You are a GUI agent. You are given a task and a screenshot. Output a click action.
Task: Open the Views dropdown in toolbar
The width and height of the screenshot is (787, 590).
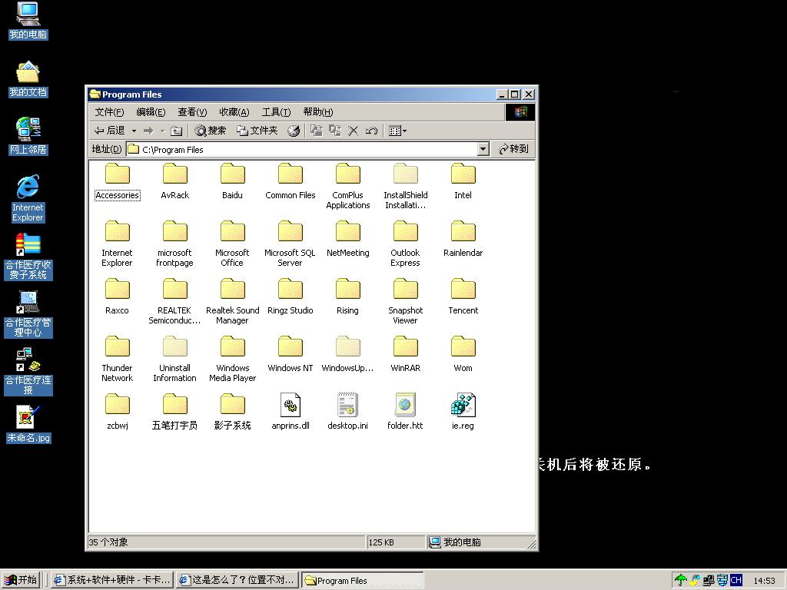coord(397,131)
